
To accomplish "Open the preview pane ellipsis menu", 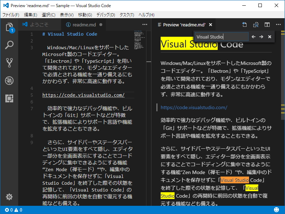I will tap(278, 25).
